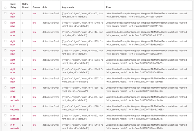Click 'in 14 seconds' on the user_id 522 row

pos(15,117)
